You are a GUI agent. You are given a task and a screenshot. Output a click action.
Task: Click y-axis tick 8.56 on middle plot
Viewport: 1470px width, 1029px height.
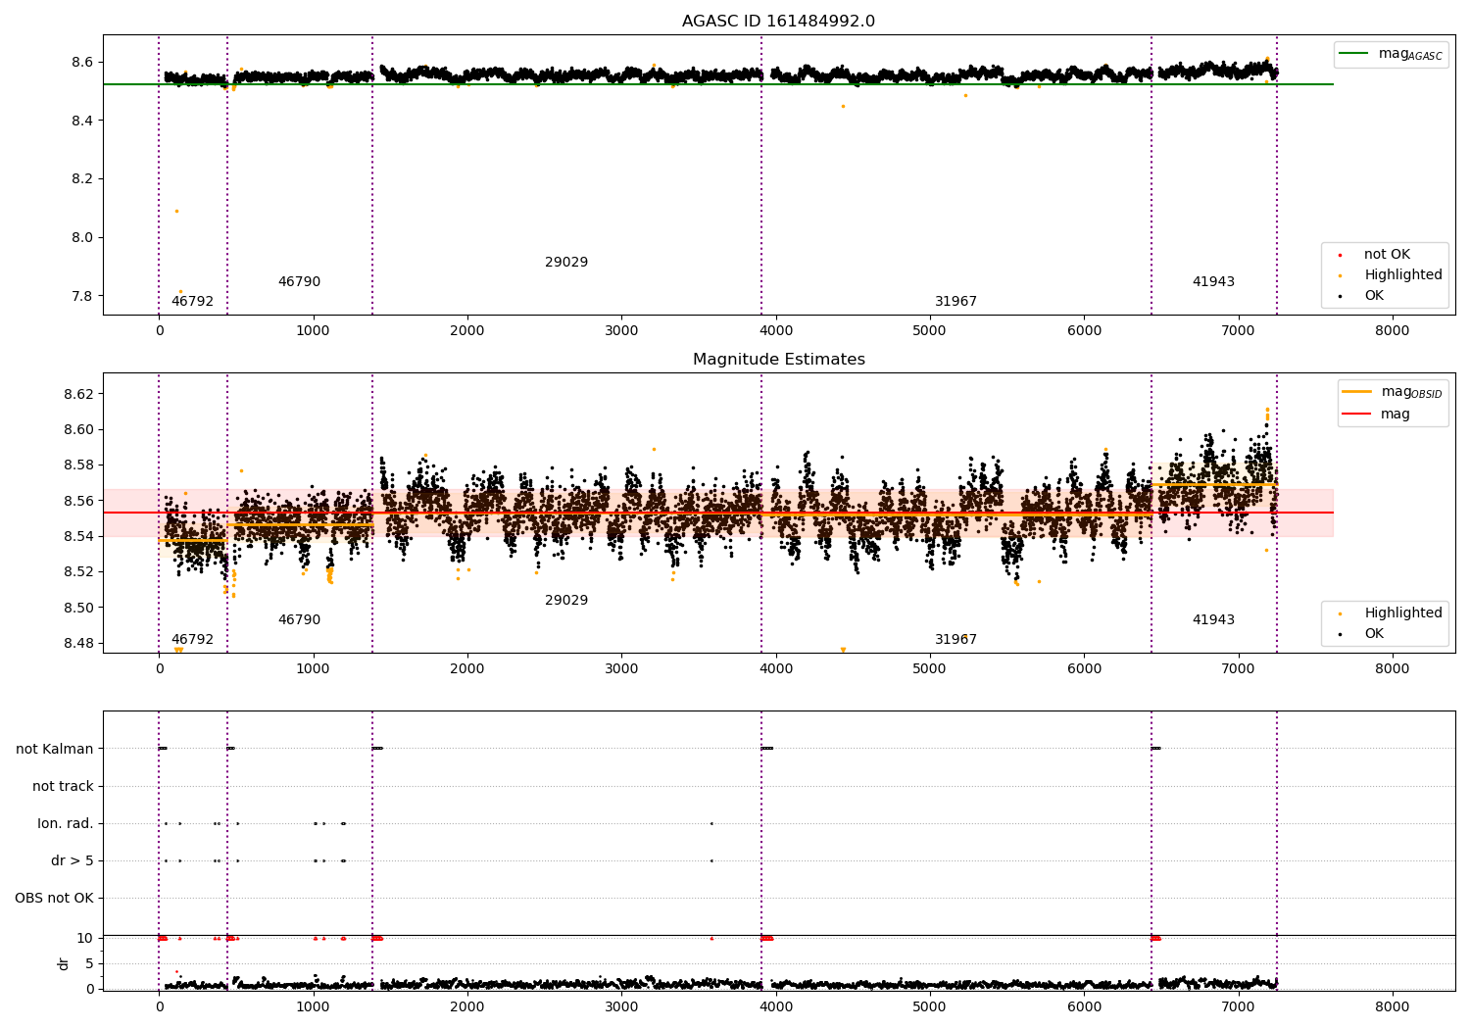pos(78,501)
